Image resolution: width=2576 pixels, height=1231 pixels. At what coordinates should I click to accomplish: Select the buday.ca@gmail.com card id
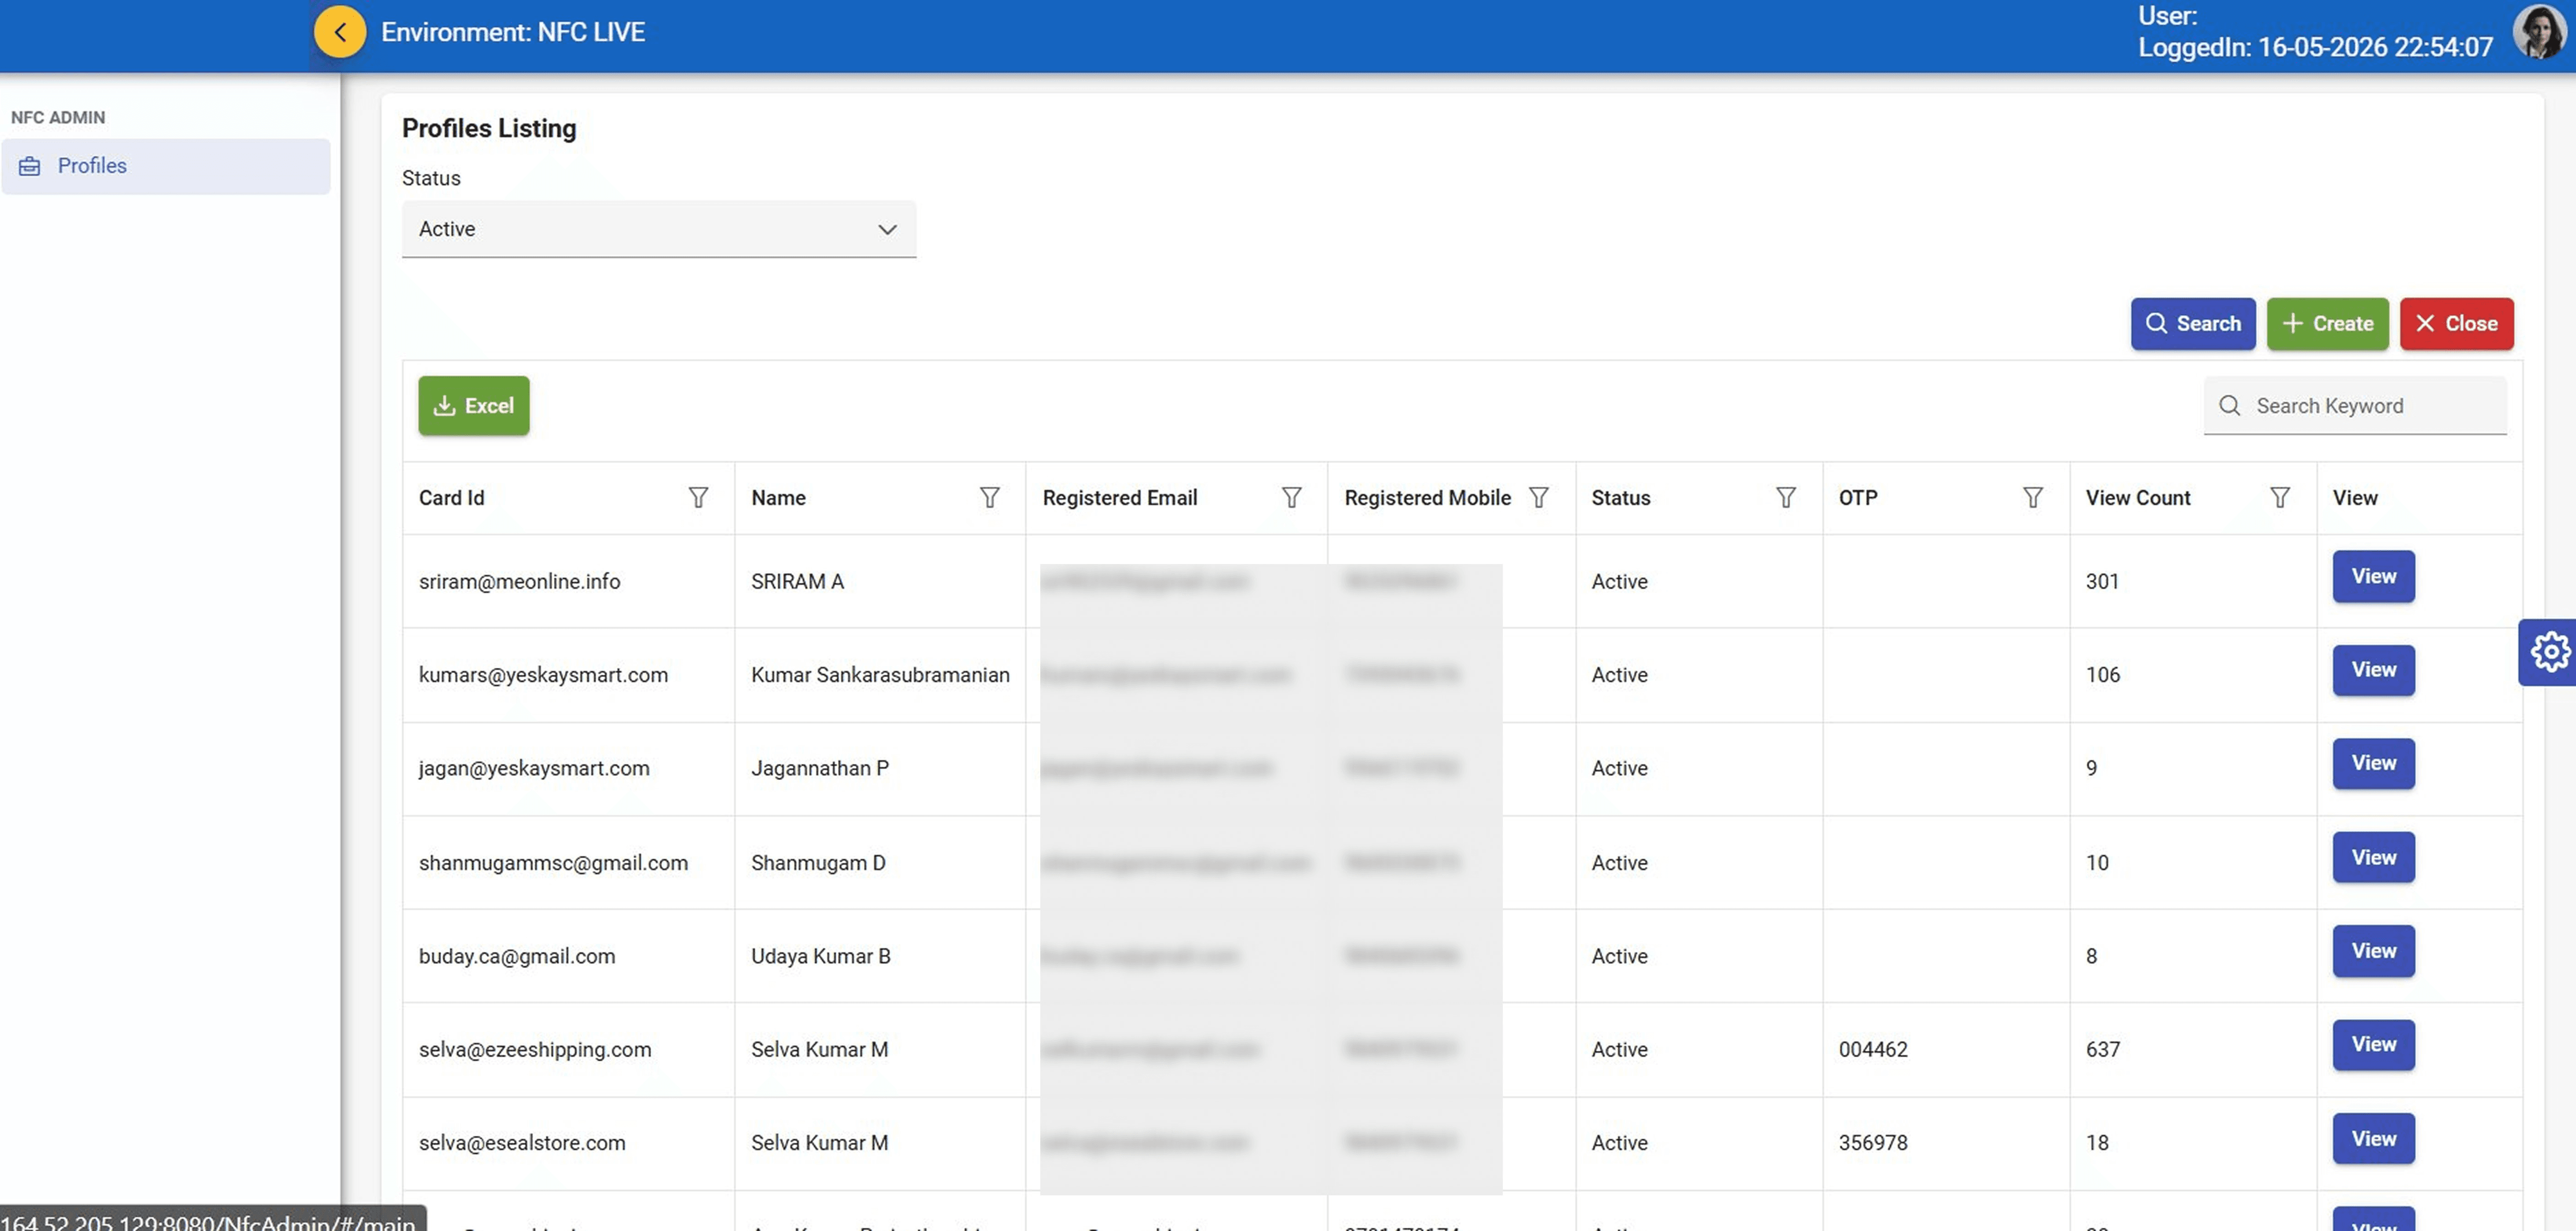click(x=517, y=956)
